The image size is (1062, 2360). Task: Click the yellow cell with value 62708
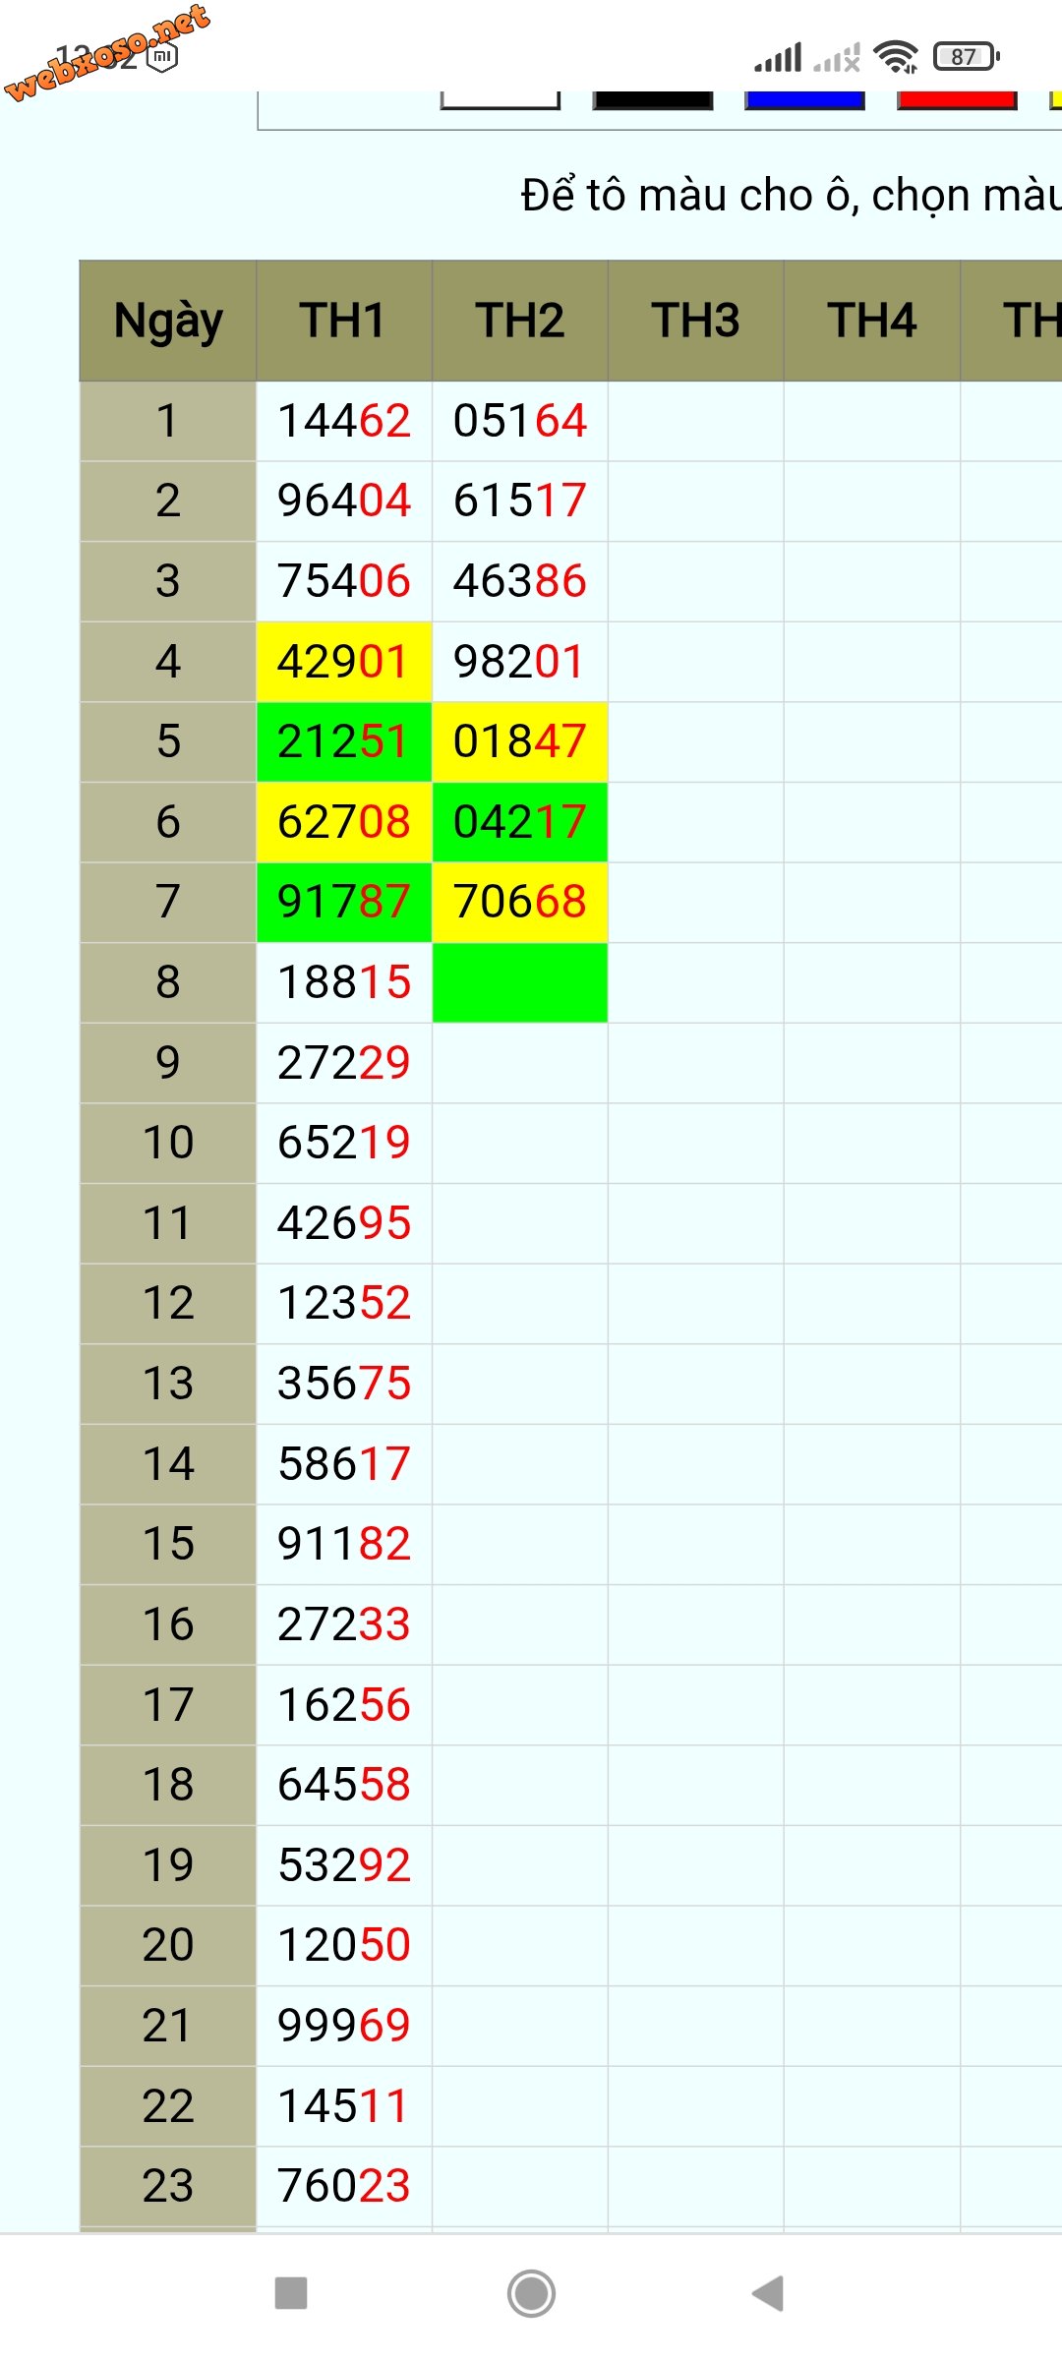click(x=344, y=822)
